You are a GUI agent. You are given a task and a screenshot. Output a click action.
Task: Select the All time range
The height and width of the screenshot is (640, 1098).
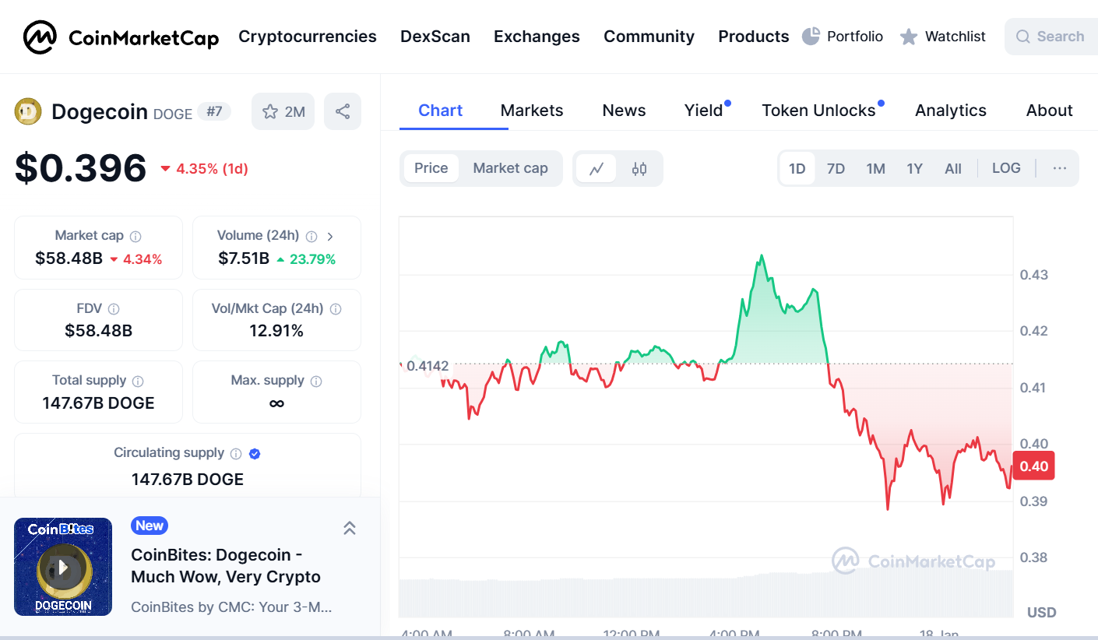point(953,168)
